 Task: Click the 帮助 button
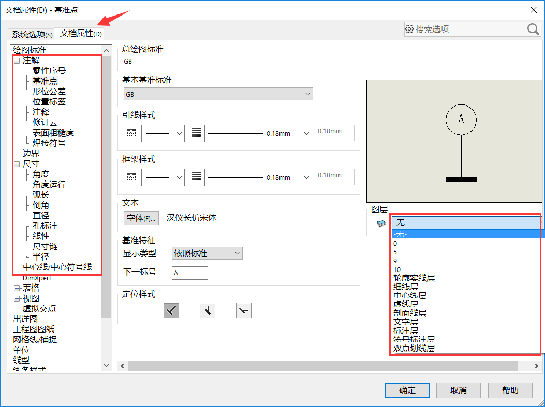coord(510,390)
